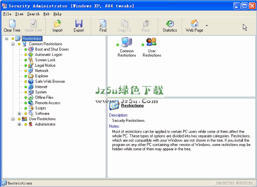
Task: Select the Explorer folder icon in tree
Action: coord(31,76)
